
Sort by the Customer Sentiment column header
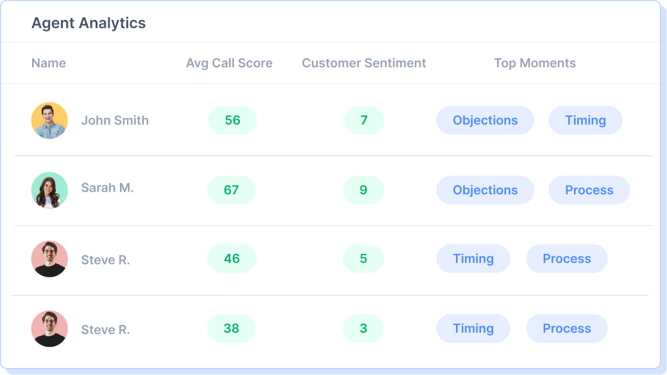(364, 63)
